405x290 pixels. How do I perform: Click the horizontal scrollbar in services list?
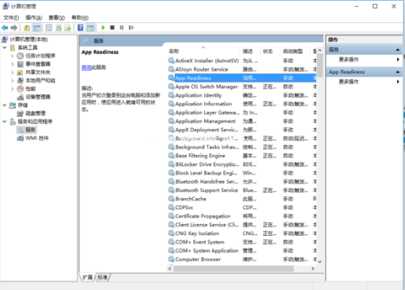[233, 269]
